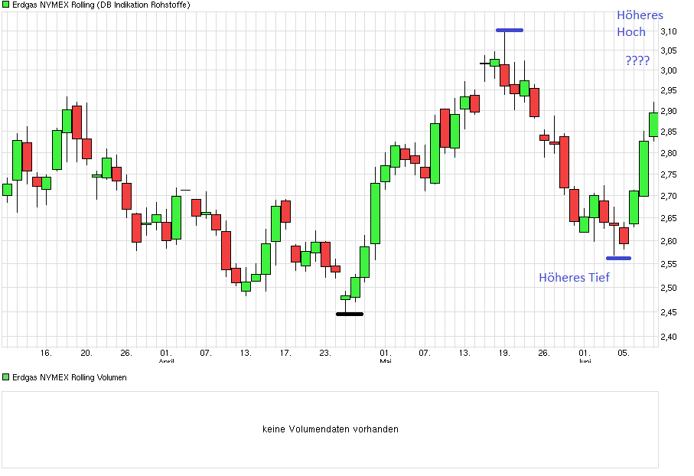The image size is (694, 476).
Task: Click the blue marker line near Höheres Tief
Action: [618, 258]
